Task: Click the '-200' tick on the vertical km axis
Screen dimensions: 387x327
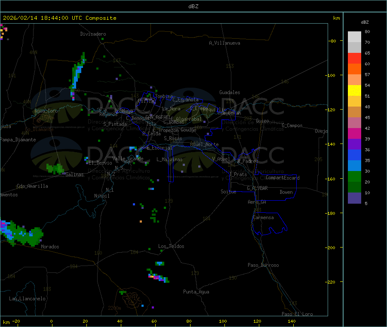Action: [x=330, y=248]
